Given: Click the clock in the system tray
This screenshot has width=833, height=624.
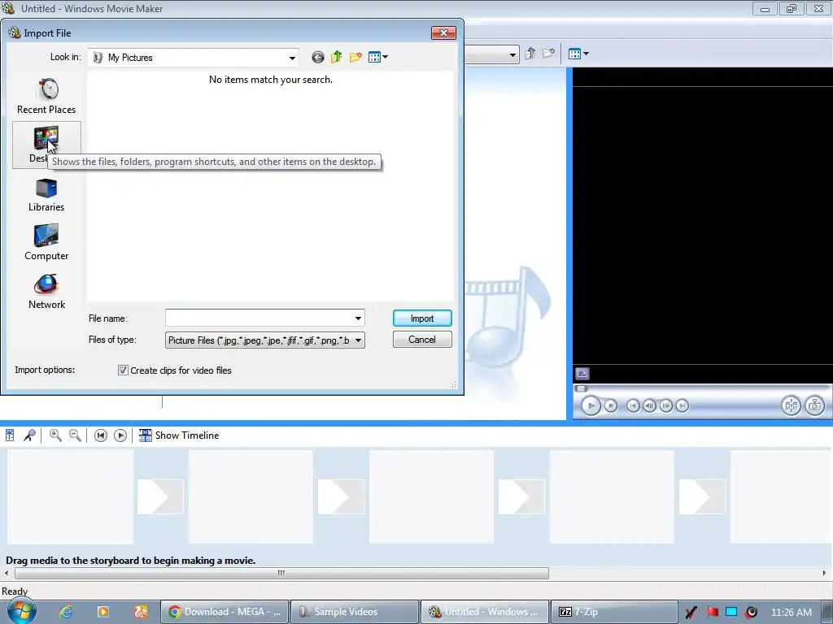Looking at the screenshot, I should pyautogui.click(x=791, y=613).
